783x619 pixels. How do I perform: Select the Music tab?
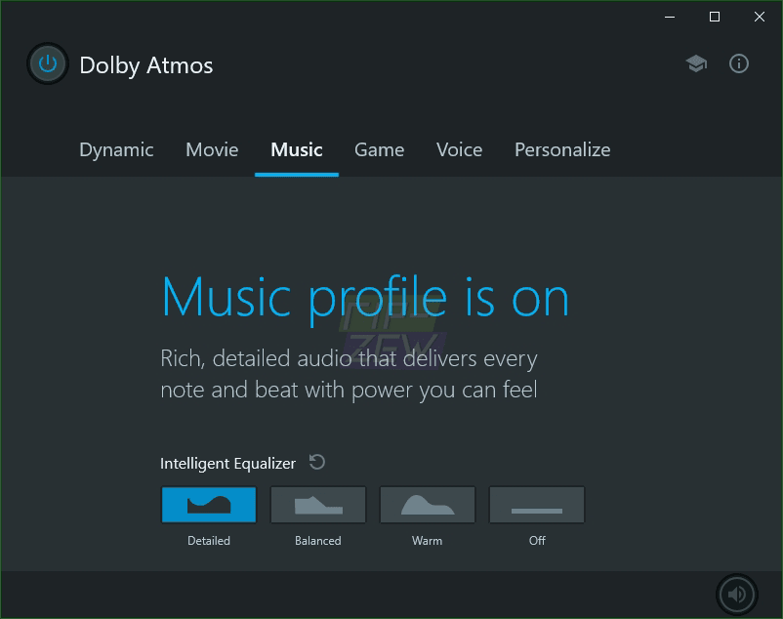click(297, 149)
